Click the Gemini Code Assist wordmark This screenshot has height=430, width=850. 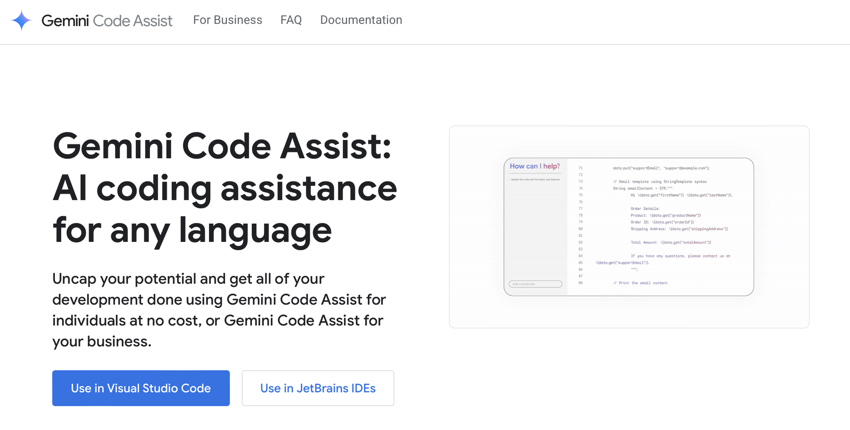click(x=106, y=20)
